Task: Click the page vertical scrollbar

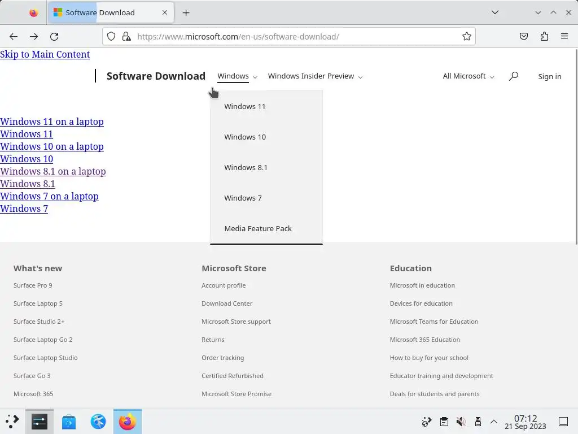Action: [576, 147]
